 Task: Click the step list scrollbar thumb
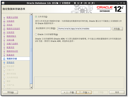click(x=31, y=50)
